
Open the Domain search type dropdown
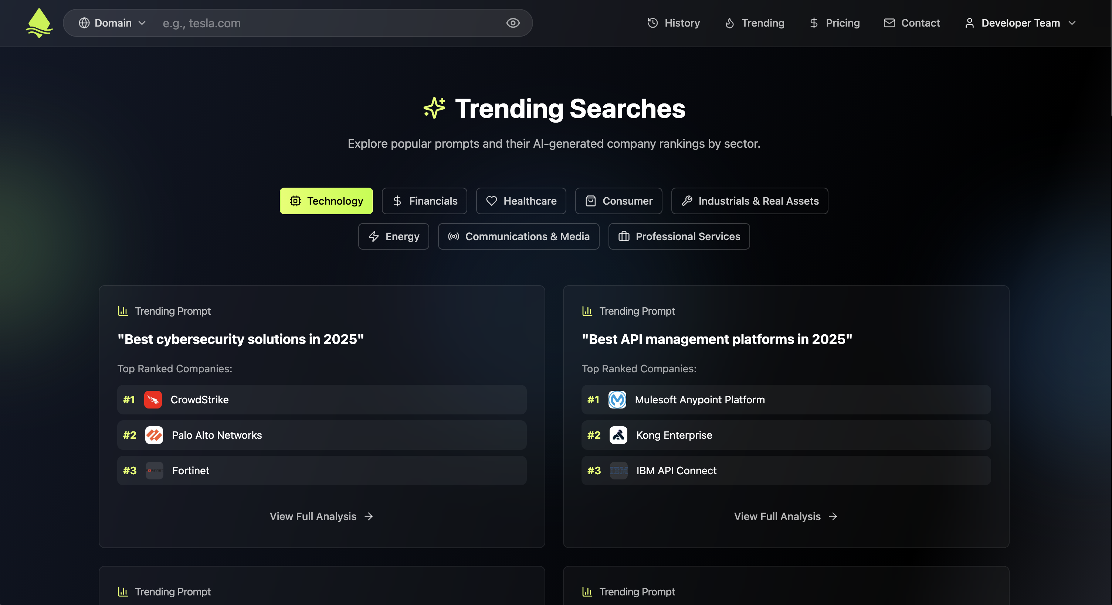click(112, 23)
